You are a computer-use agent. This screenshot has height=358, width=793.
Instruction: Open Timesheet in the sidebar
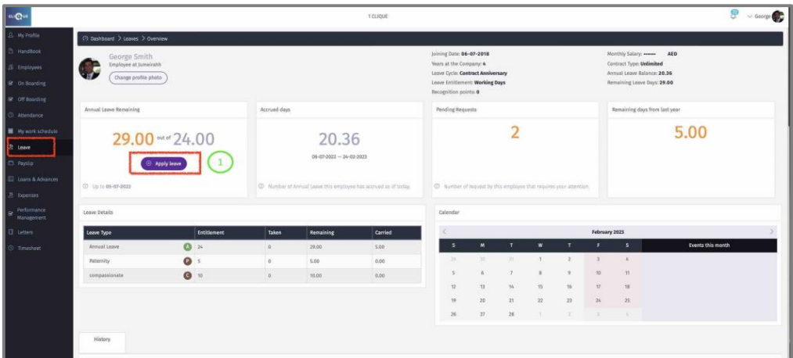point(31,248)
